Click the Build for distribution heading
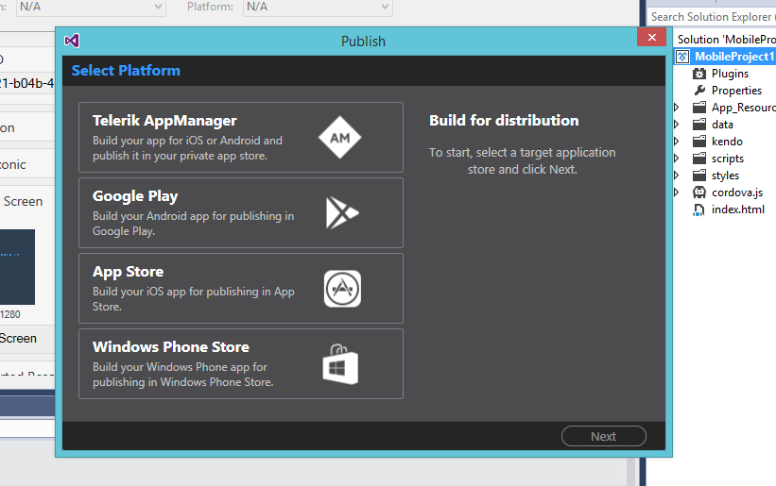 (x=504, y=121)
